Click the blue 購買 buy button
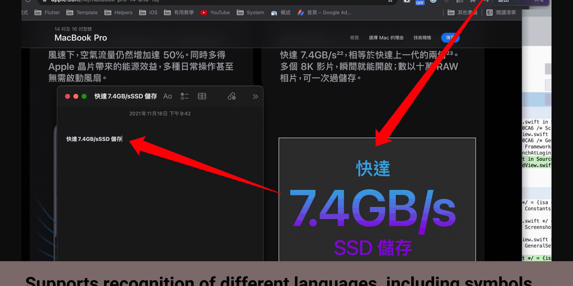This screenshot has width=573, height=286. click(450, 37)
